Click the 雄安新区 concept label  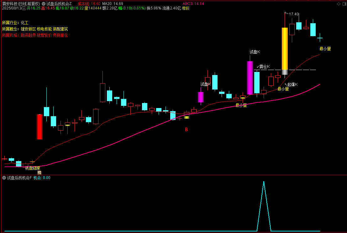28,29
